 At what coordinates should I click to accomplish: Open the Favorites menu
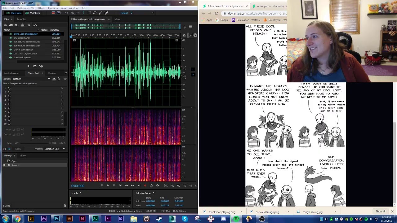53,8
